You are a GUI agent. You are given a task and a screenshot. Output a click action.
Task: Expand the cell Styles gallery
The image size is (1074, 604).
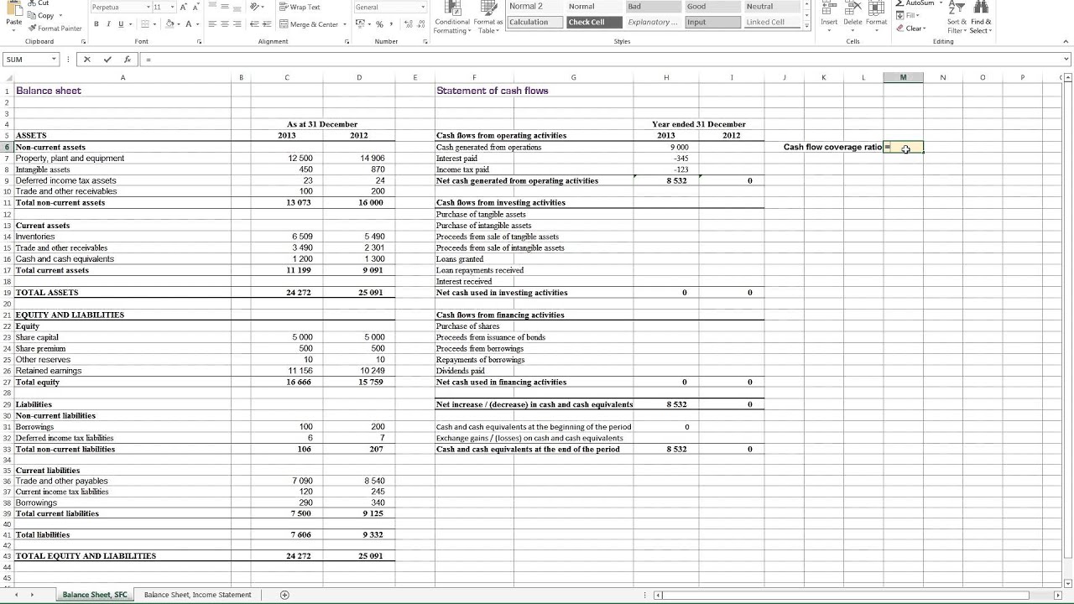coord(807,26)
